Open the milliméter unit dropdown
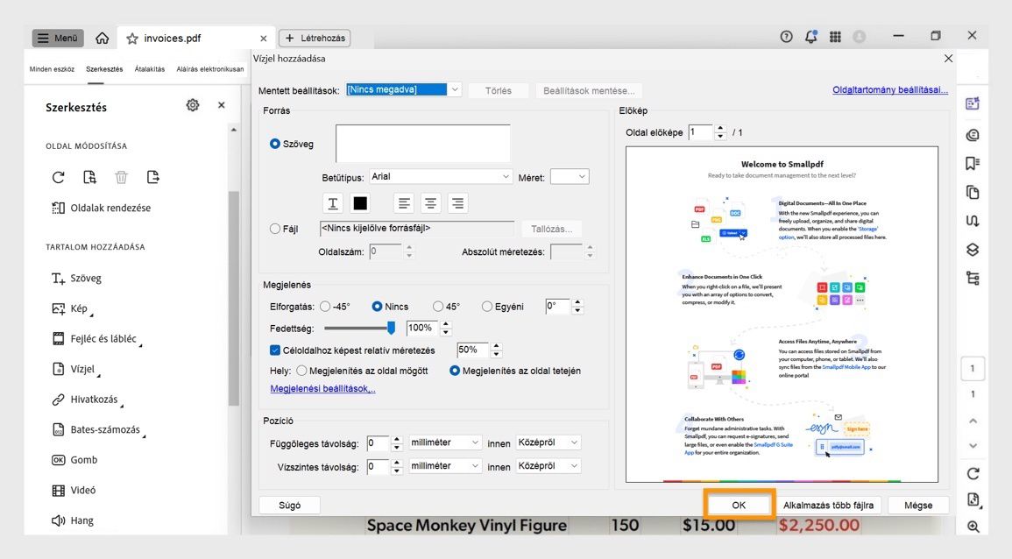The height and width of the screenshot is (559, 1012). click(x=444, y=442)
